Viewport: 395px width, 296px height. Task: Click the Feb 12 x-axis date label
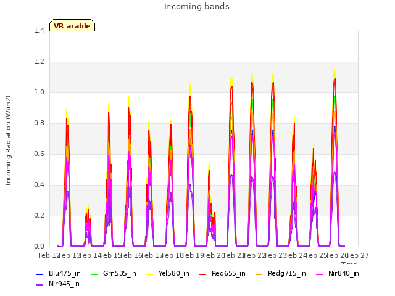point(49,256)
